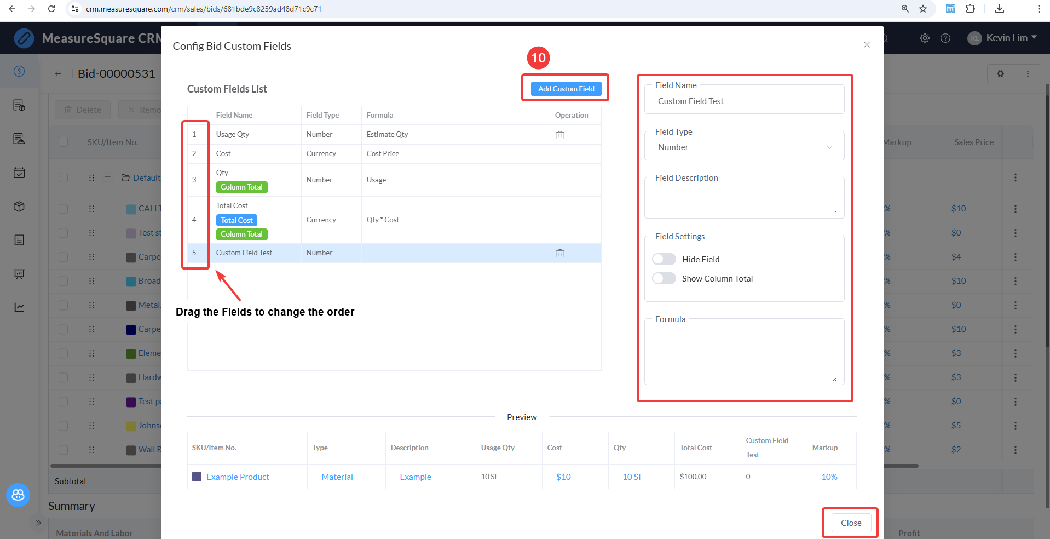This screenshot has width=1050, height=539.
Task: Open the calendar check sidebar icon
Action: [19, 173]
